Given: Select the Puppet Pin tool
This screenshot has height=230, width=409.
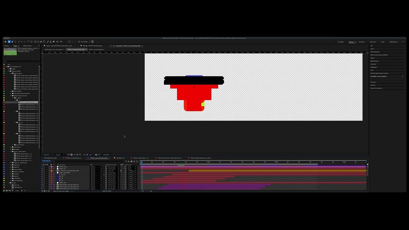Looking at the screenshot, I should pyautogui.click(x=61, y=42).
